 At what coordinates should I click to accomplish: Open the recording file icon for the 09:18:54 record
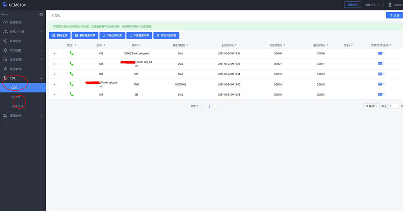[380, 74]
